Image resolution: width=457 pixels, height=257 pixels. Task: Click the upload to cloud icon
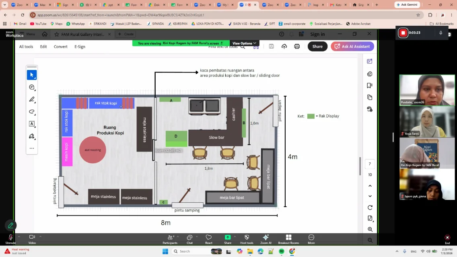[x=284, y=46]
